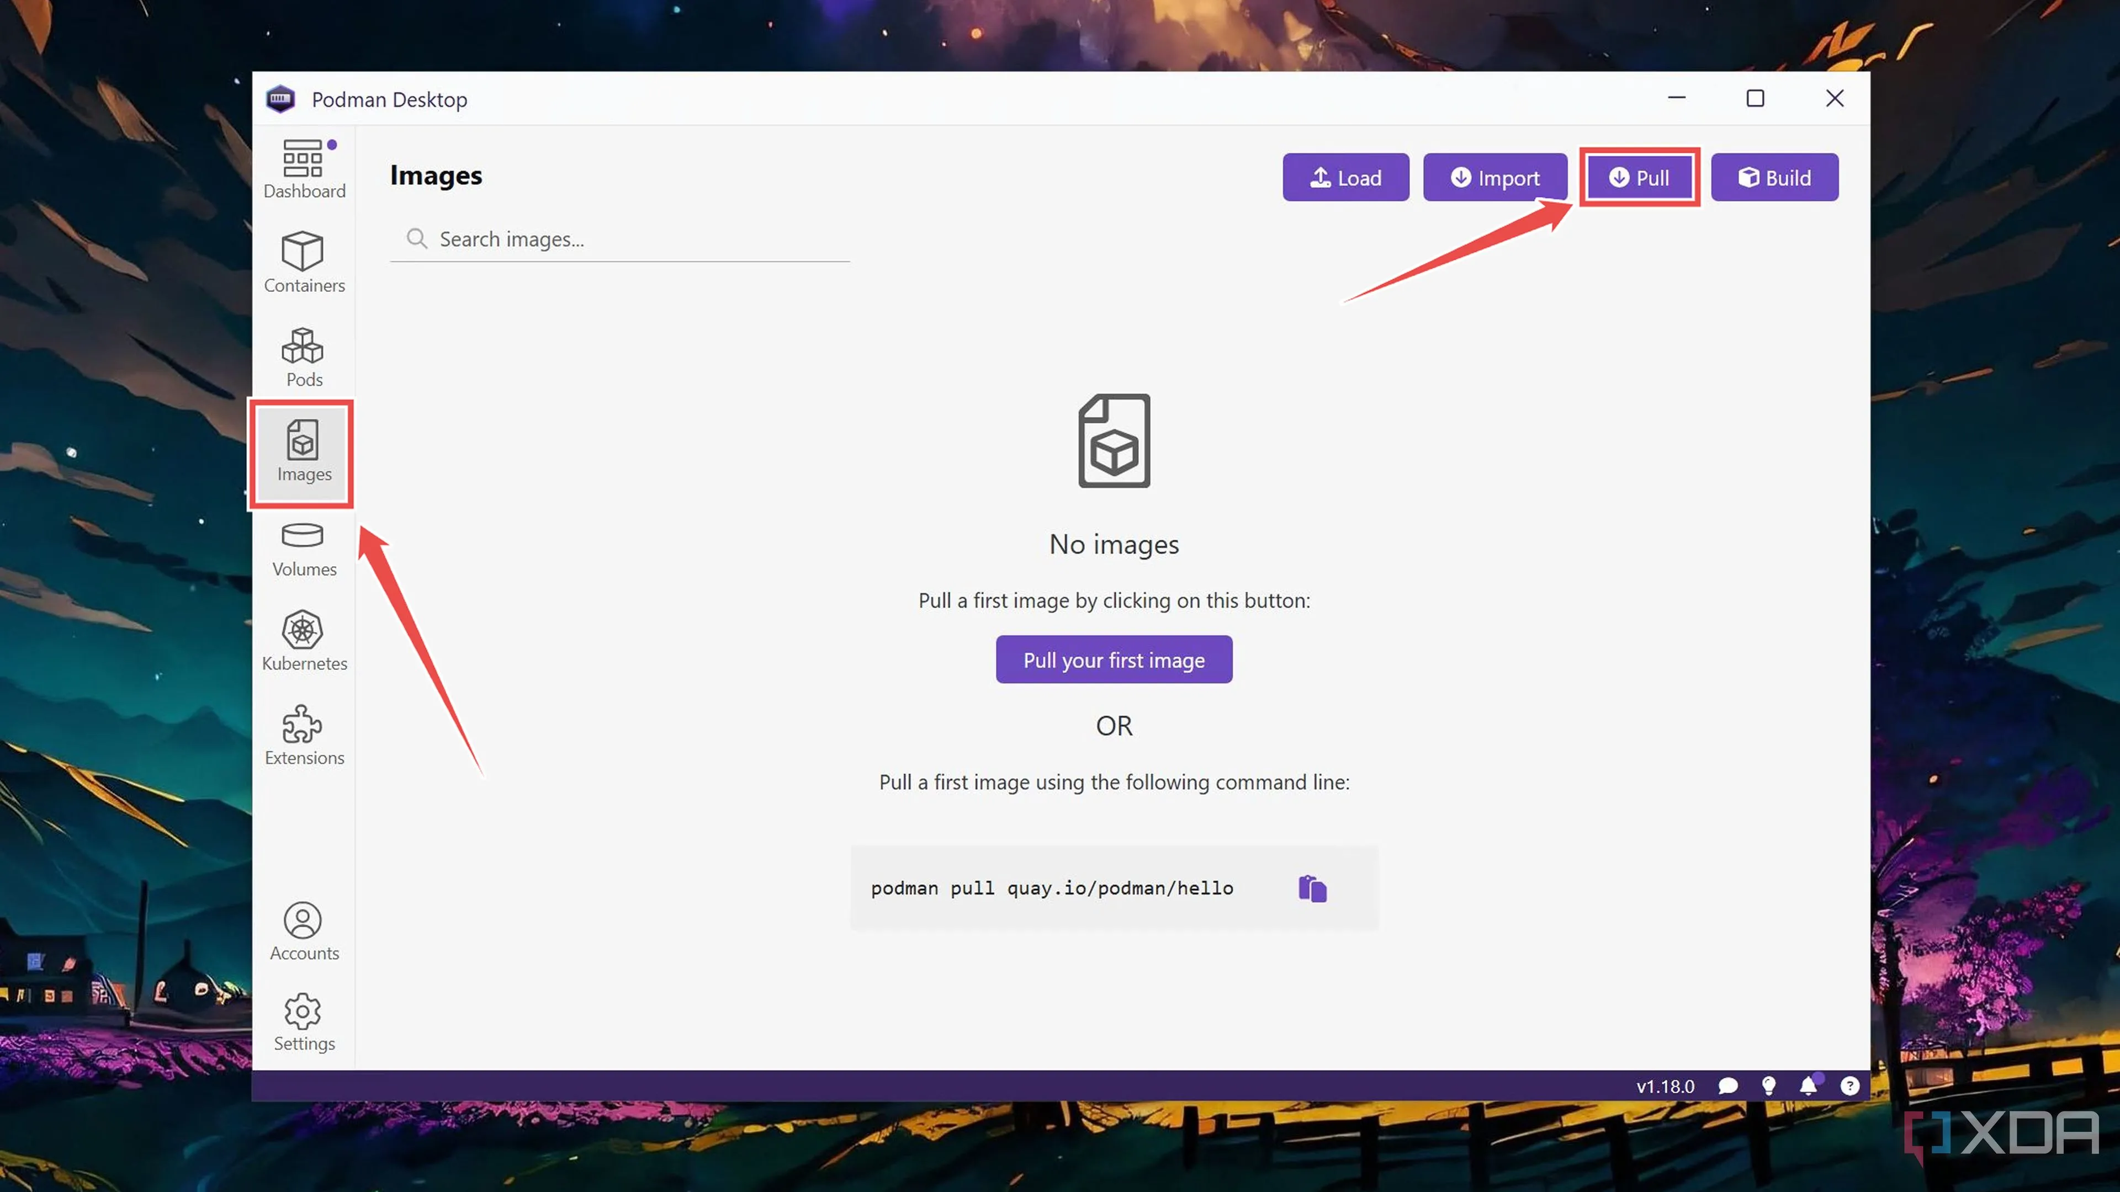This screenshot has width=2120, height=1192.
Task: Click the podman pull quay.io/podman/hello text
Action: point(1052,888)
